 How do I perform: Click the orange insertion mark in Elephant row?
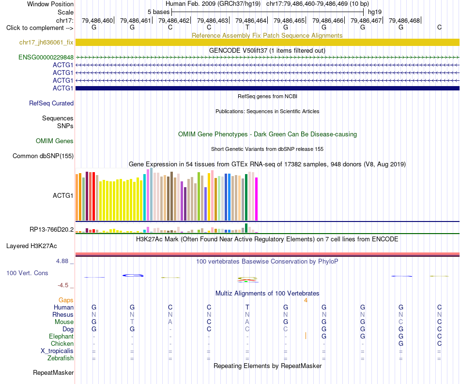[306, 336]
